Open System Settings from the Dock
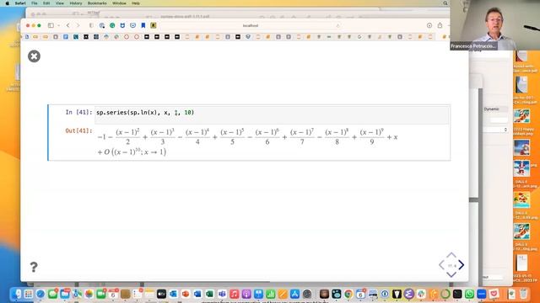This screenshot has width=540, height=303. pyautogui.click(x=307, y=294)
